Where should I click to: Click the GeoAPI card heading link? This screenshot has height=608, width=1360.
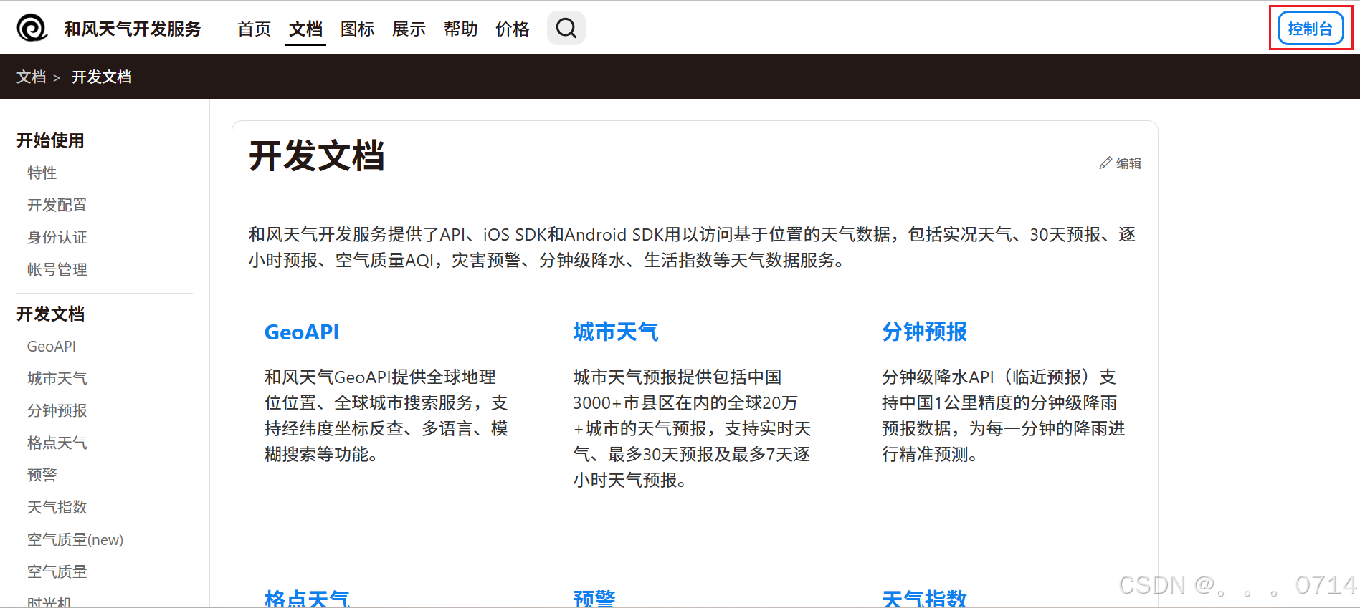coord(302,332)
